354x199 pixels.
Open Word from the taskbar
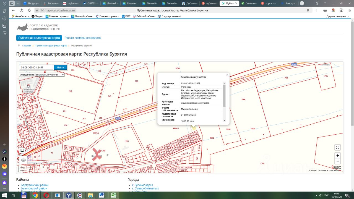101,195
